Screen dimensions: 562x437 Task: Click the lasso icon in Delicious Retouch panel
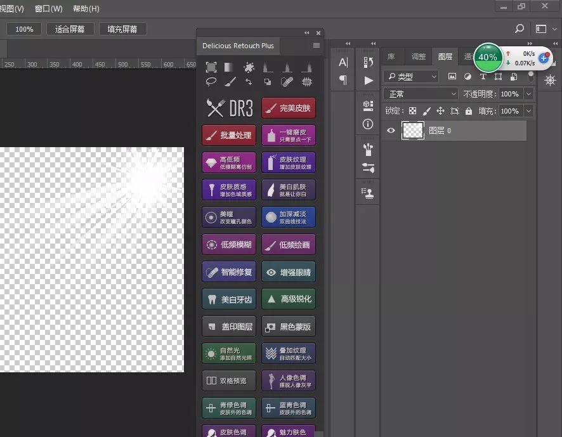point(211,82)
